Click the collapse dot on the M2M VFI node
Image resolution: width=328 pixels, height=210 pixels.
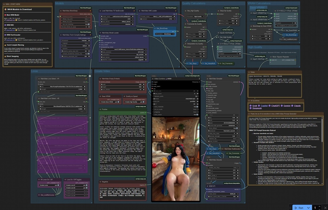[x=207, y=186]
